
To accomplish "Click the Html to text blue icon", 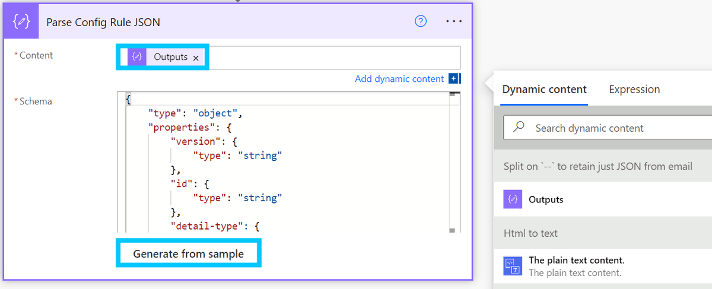I will (512, 266).
